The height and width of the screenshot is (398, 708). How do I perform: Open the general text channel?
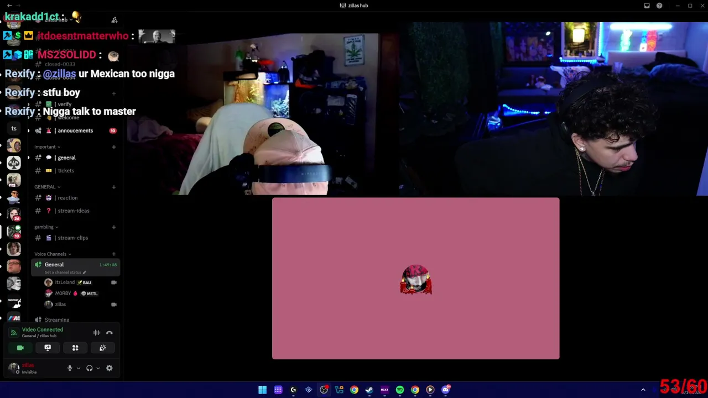(75, 158)
